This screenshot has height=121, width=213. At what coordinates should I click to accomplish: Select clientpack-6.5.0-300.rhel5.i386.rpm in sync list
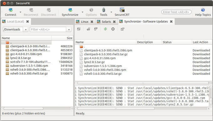[x=108, y=51]
